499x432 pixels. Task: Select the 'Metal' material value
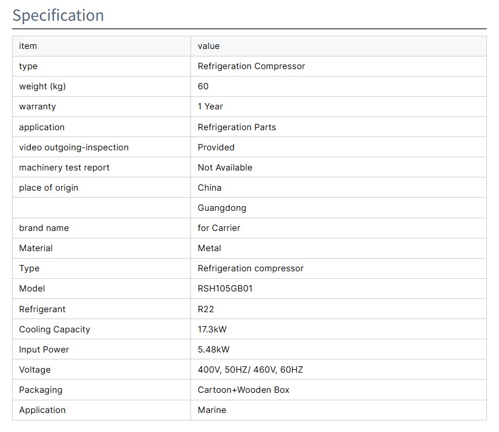pos(209,248)
